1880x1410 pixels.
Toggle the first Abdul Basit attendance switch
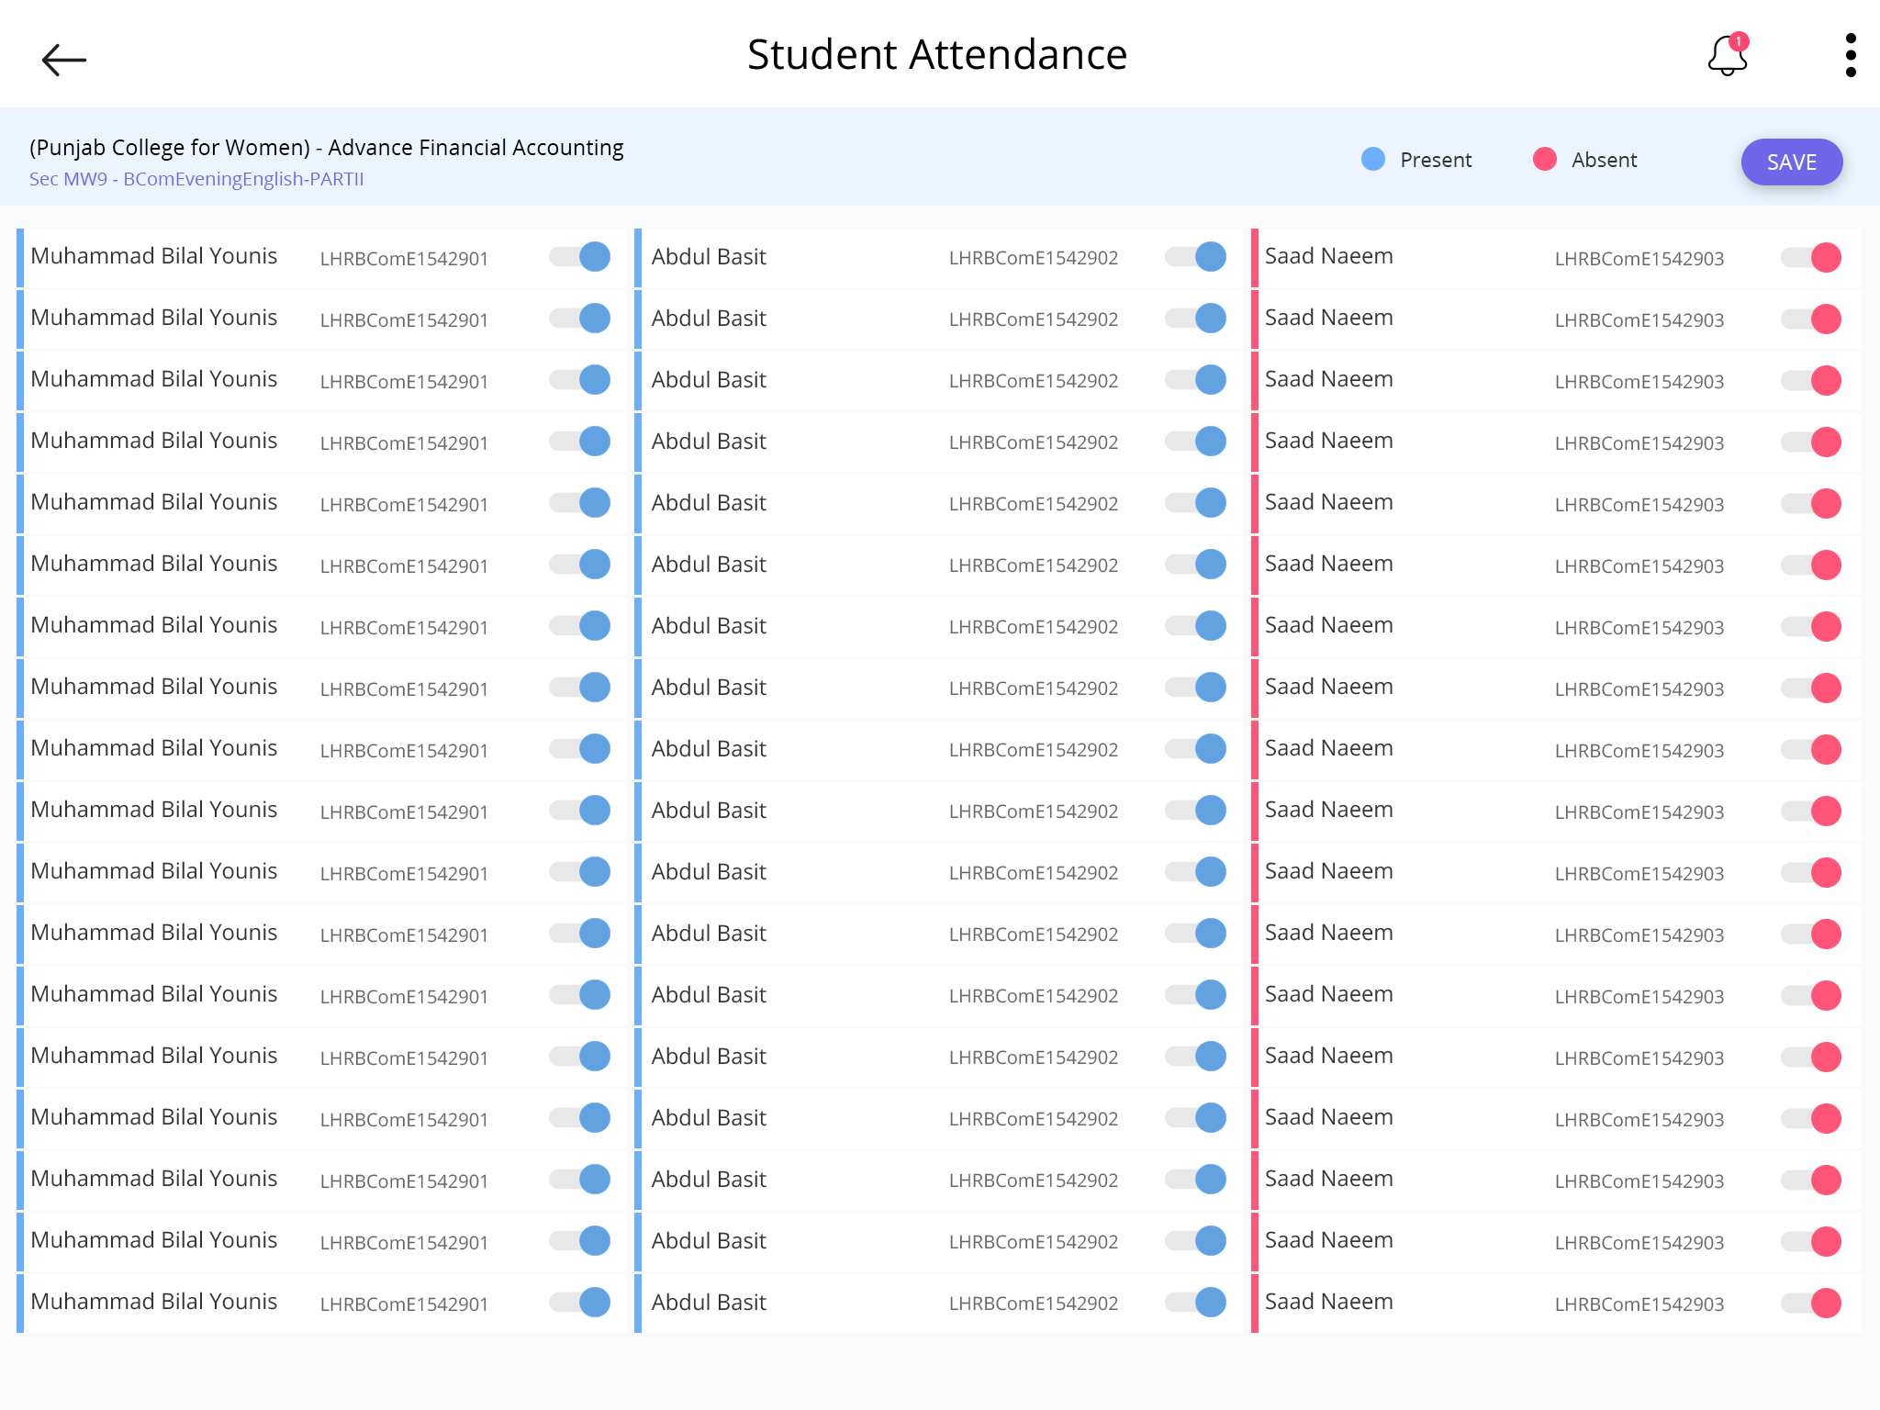click(1196, 257)
